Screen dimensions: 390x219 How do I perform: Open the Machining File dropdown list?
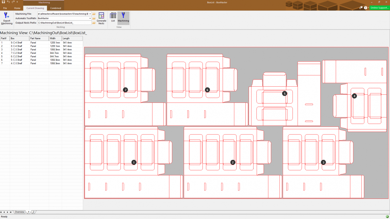coord(90,14)
